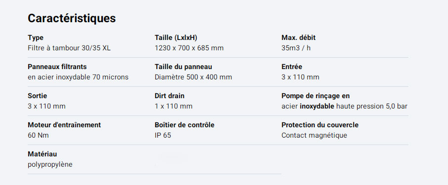Click the en acier inoxydable 70 microns text
This screenshot has width=448, height=185.
78,77
